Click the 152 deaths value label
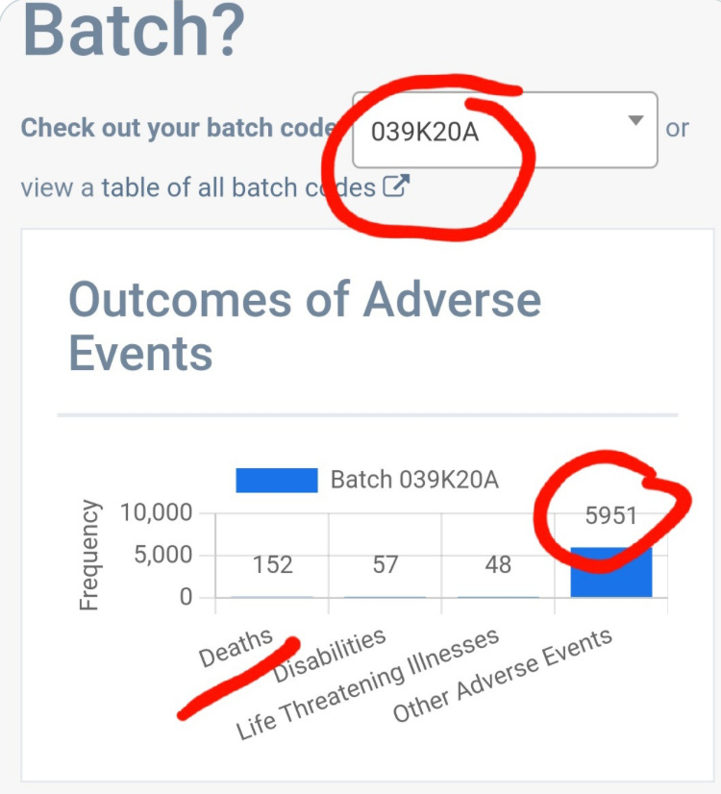The width and height of the screenshot is (721, 794). pos(273,564)
